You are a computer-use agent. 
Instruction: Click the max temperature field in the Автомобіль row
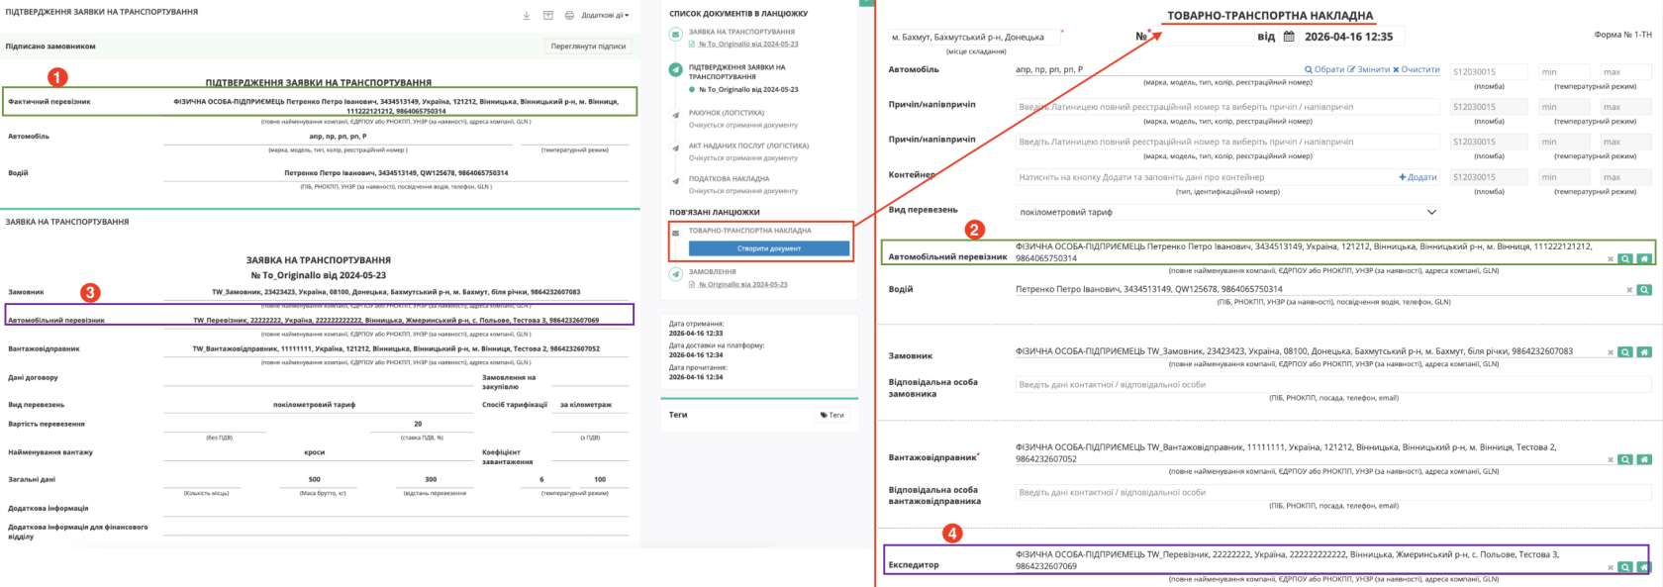pyautogui.click(x=1625, y=71)
